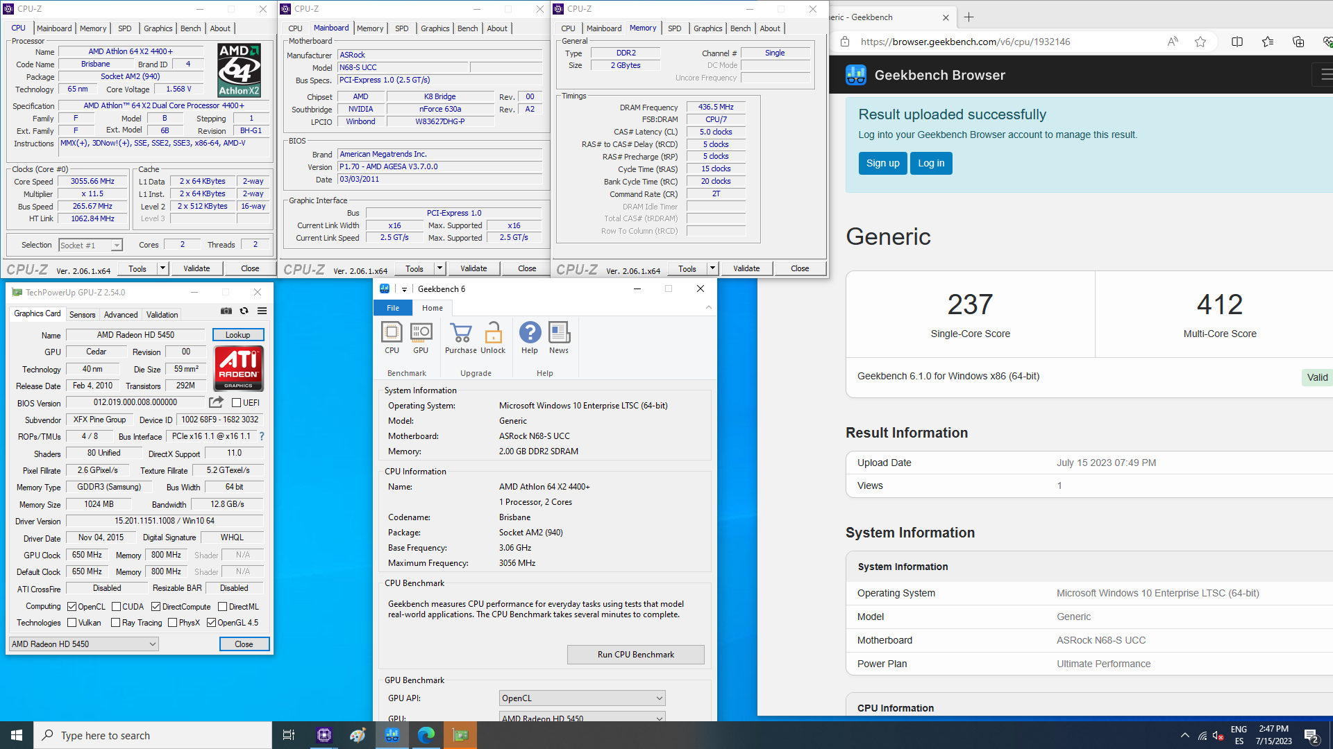1333x749 pixels.
Task: Open File menu in Geekbench 6
Action: (393, 308)
